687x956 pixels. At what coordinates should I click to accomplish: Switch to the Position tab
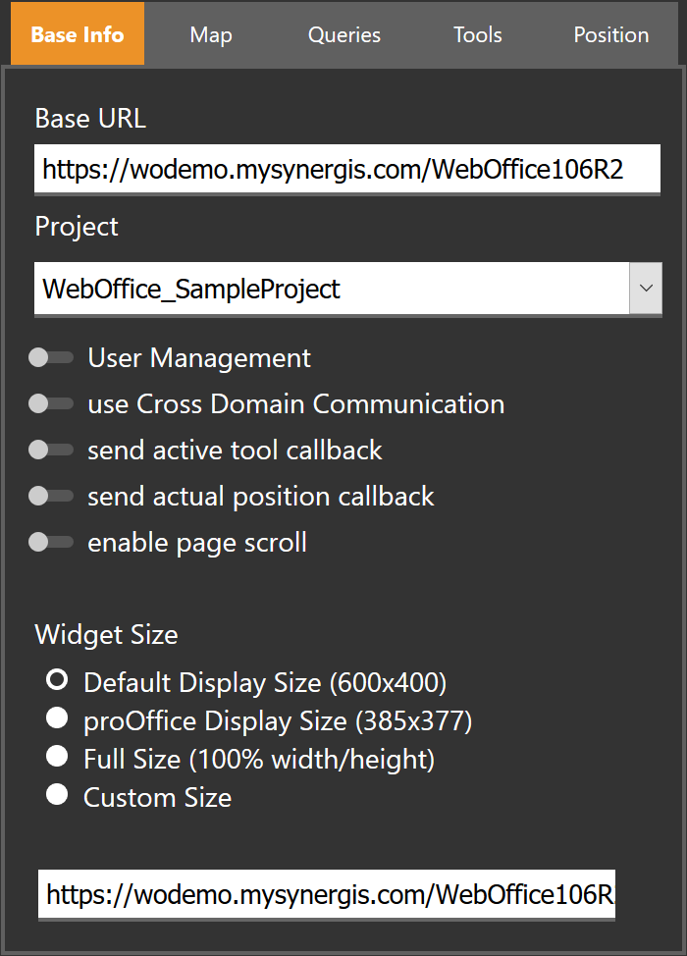point(610,34)
